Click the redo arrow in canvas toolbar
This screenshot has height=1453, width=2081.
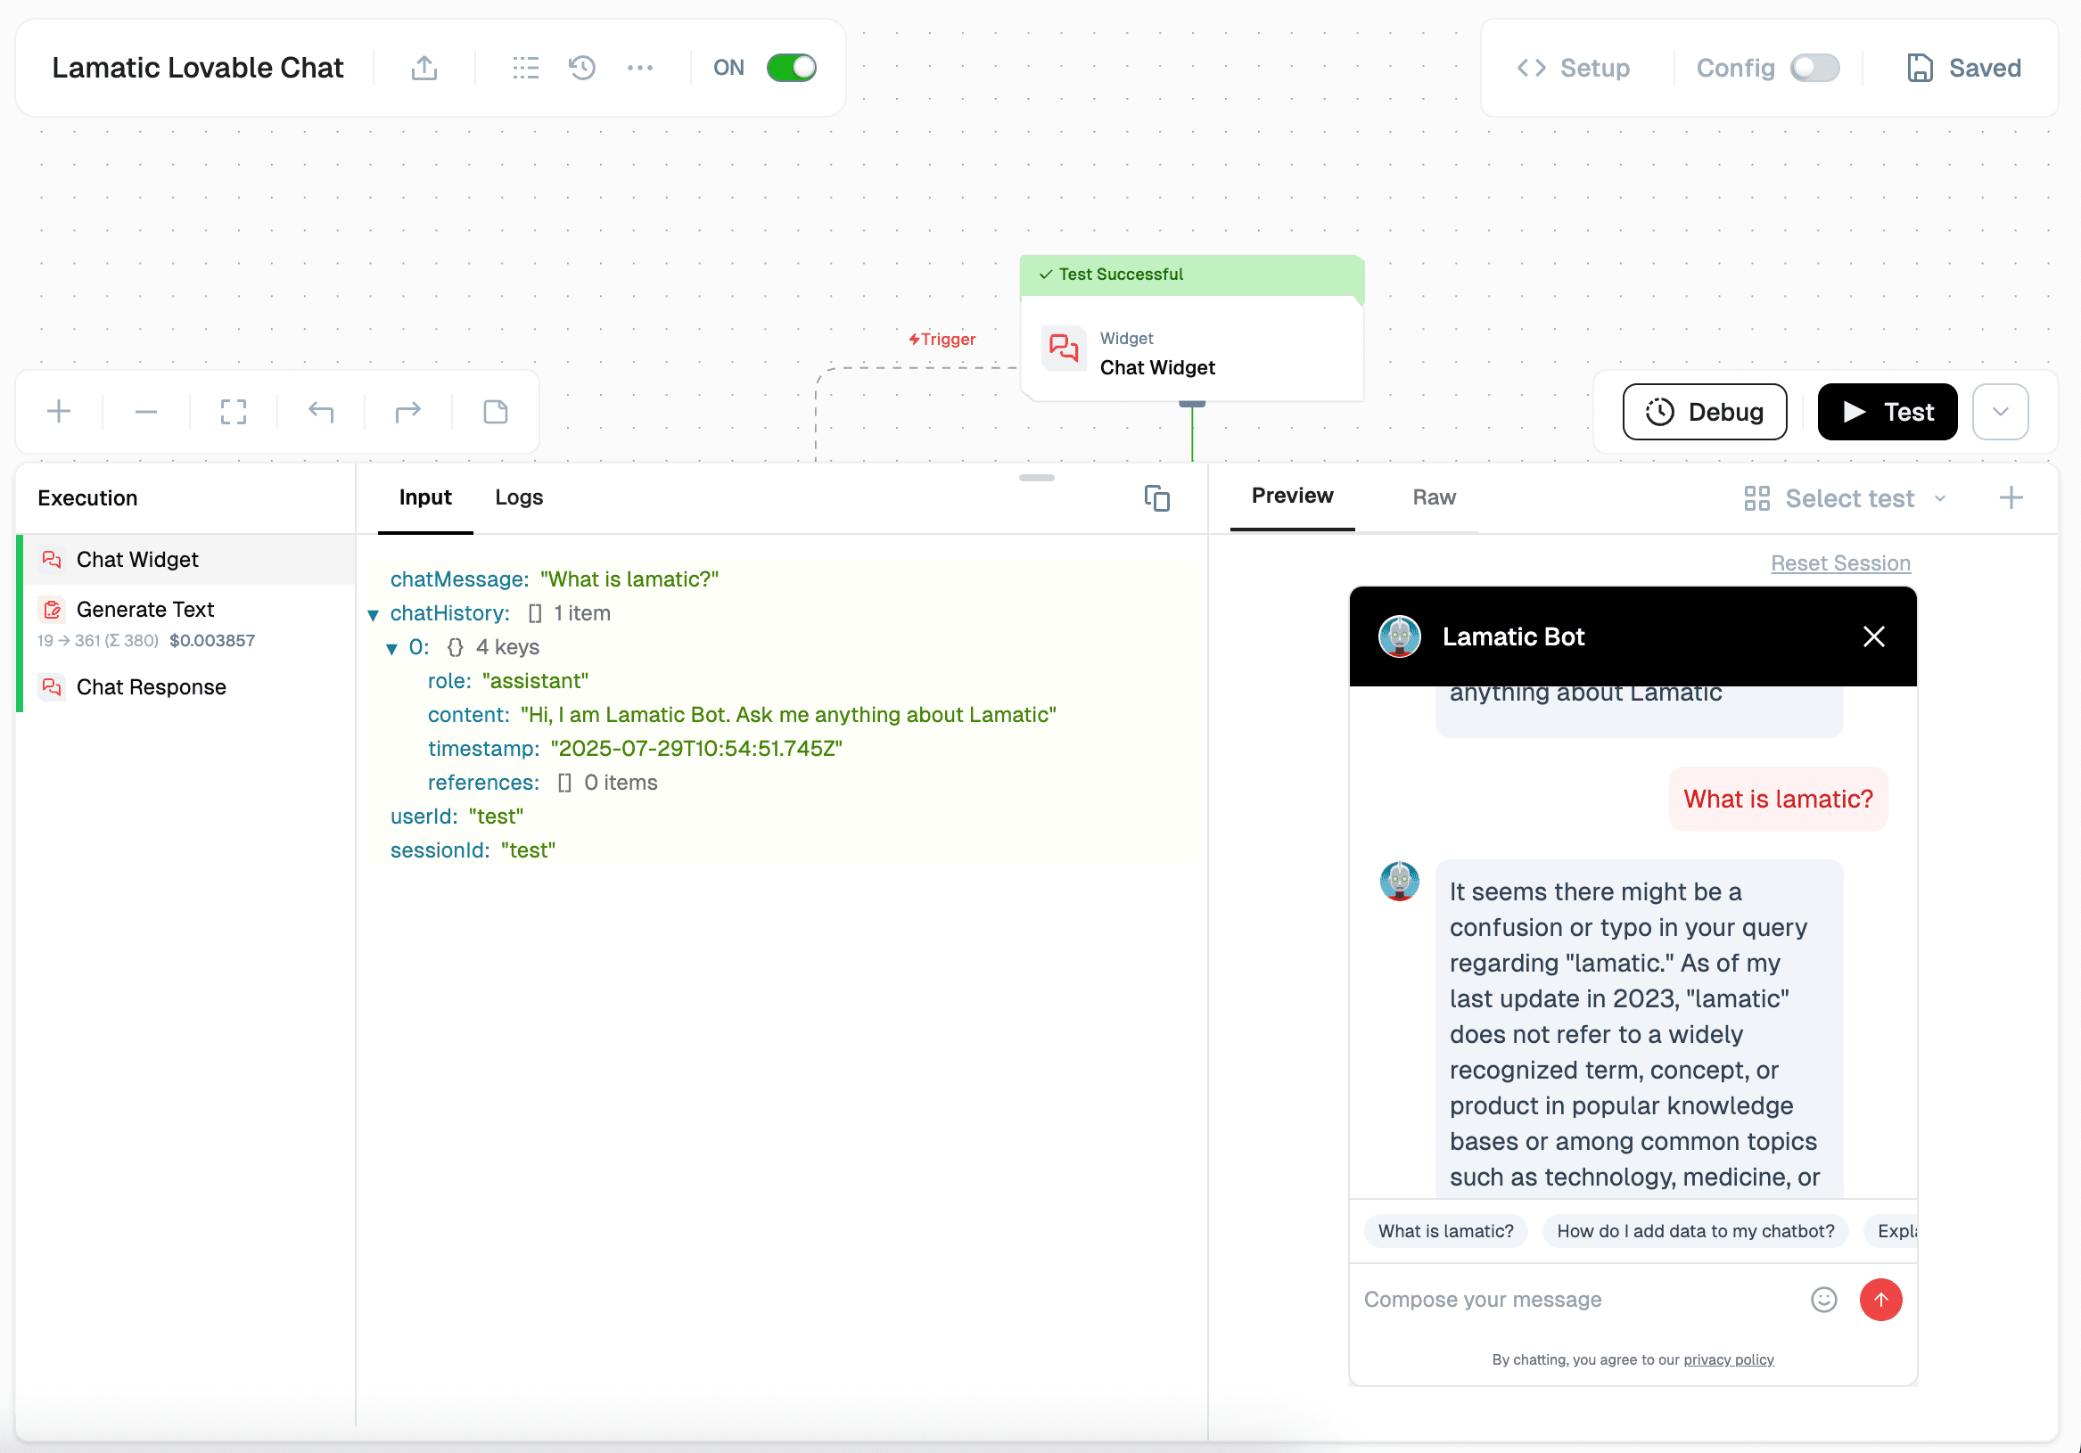(407, 413)
